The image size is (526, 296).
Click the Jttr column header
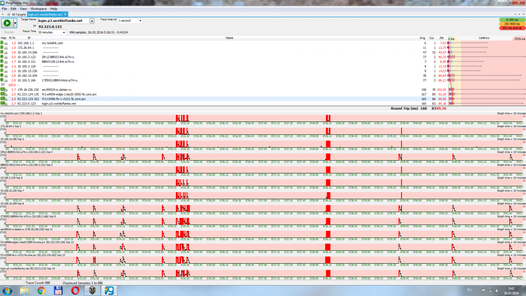pyautogui.click(x=442, y=38)
